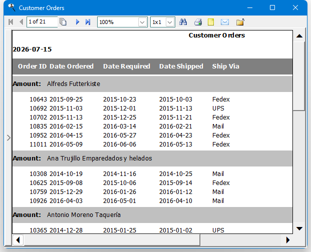
Task: Go to the next page
Action: click(x=78, y=22)
